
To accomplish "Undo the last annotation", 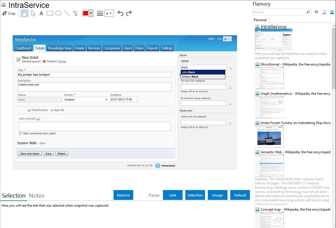I will (x=120, y=13).
